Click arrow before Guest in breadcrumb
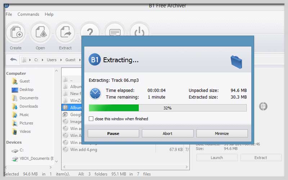Image resolution: width=288 pixels, height=180 pixels. click(x=61, y=60)
